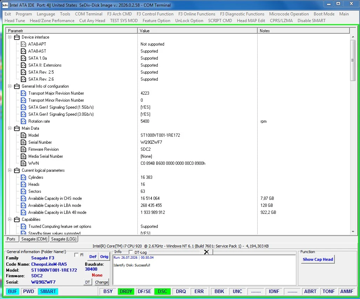
Task: Open the Program menu
Action: [23, 14]
